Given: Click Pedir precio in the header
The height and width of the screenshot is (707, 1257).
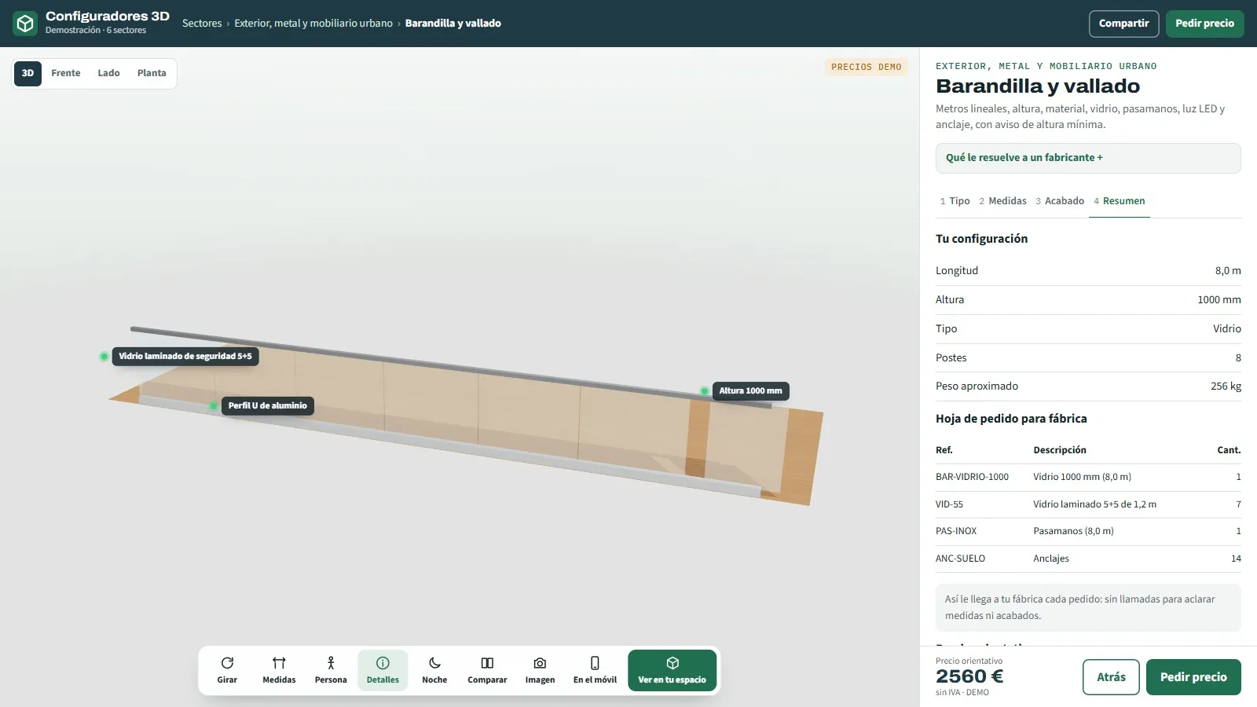Looking at the screenshot, I should click(x=1204, y=24).
